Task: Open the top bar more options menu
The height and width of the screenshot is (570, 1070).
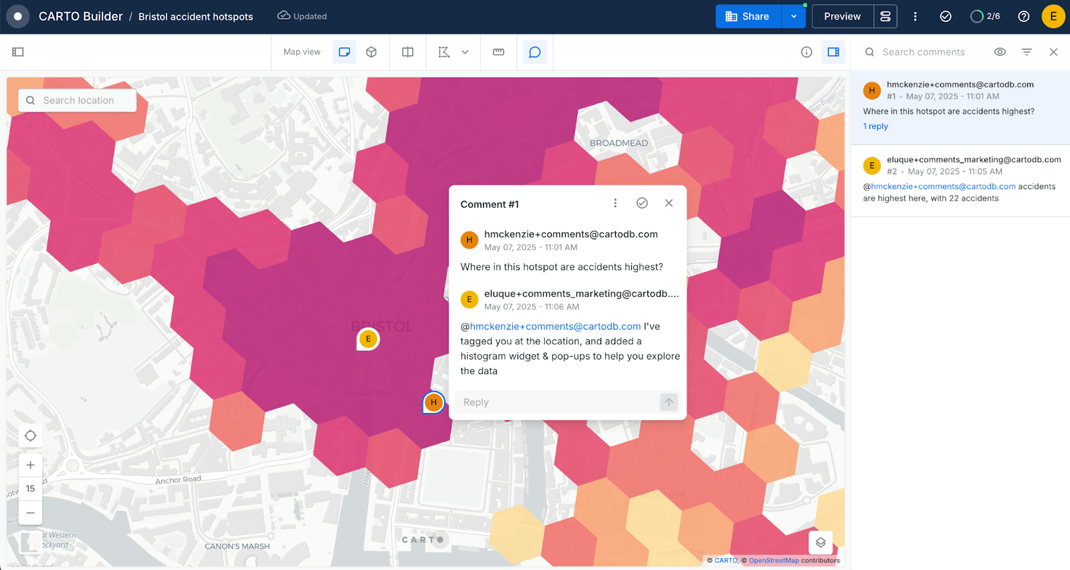Action: 916,16
